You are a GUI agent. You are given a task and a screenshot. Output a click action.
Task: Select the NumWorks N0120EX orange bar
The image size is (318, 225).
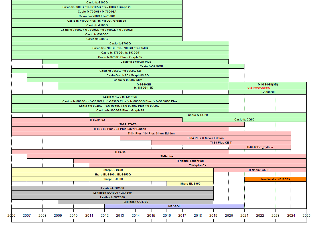point(276,179)
